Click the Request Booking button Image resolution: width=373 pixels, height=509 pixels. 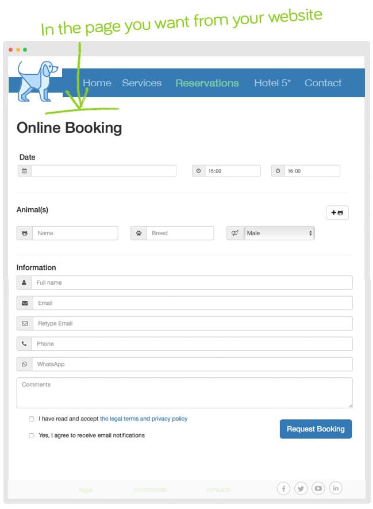(316, 429)
